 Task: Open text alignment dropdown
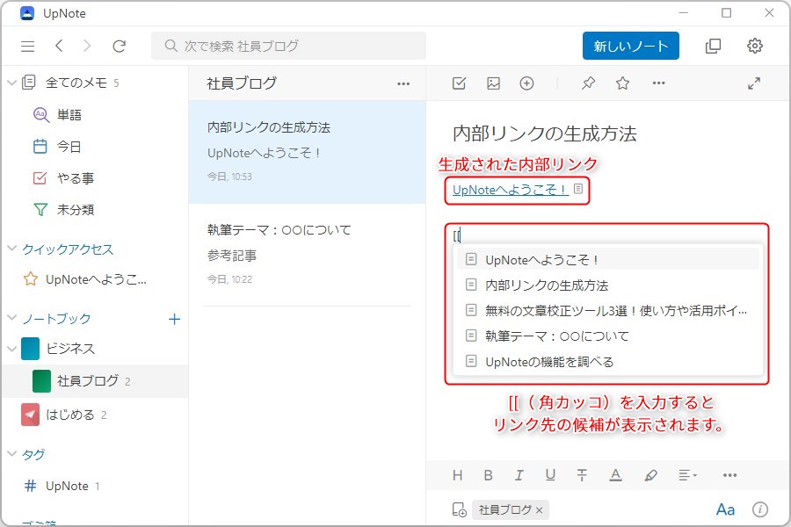coord(687,475)
